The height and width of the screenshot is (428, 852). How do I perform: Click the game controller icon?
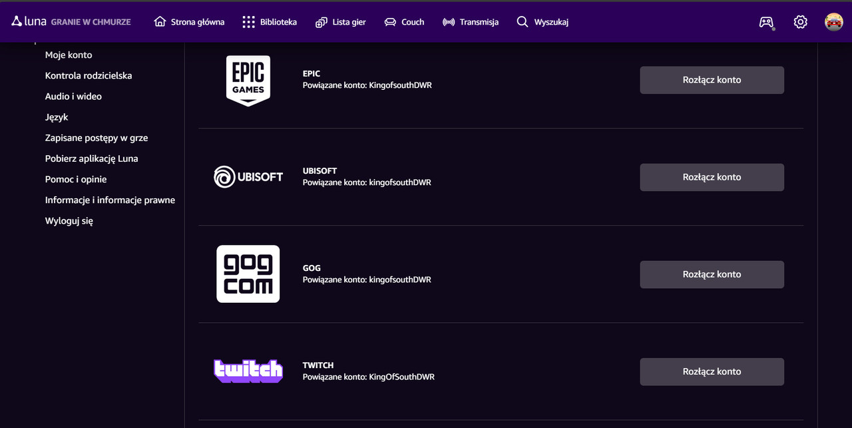pos(767,22)
